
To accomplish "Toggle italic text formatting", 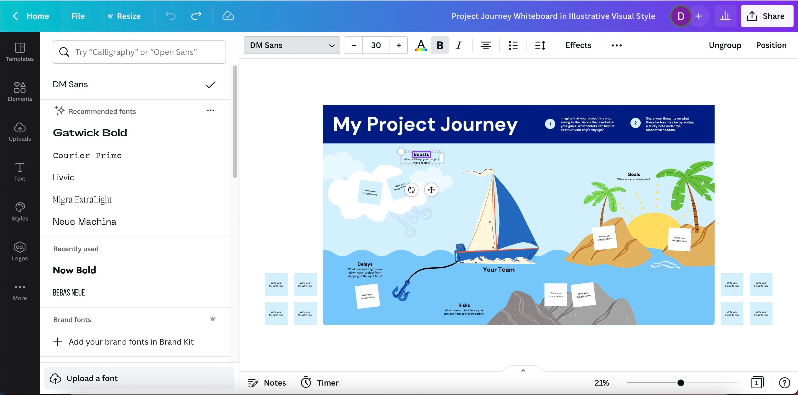I will tap(459, 45).
